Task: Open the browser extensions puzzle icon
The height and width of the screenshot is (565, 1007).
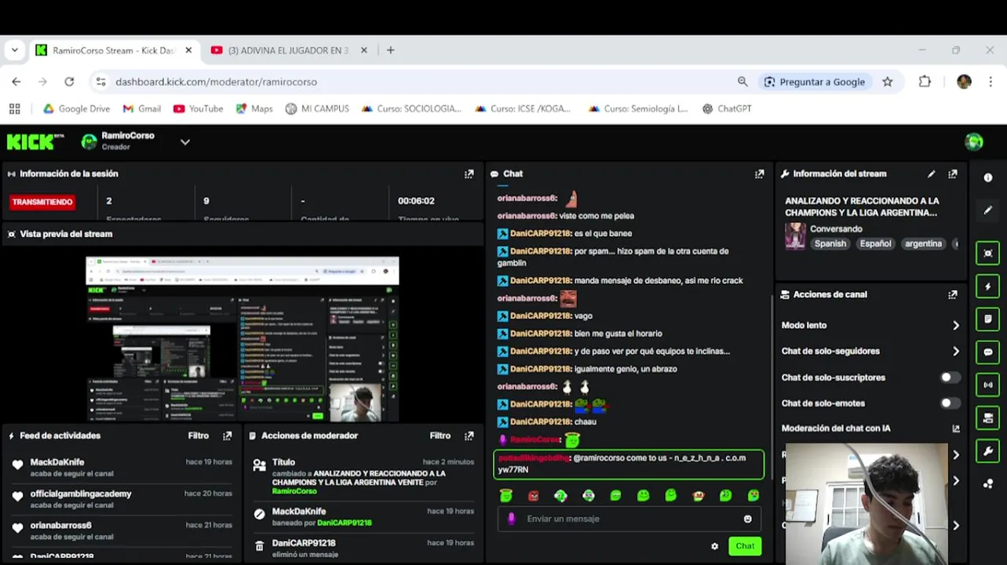Action: [x=925, y=82]
